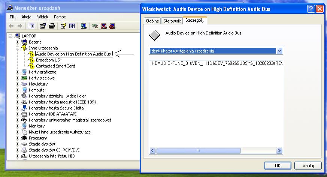Screen dimensions: 327x177
Task: Expand the Baterie node
Action: (x=18, y=42)
